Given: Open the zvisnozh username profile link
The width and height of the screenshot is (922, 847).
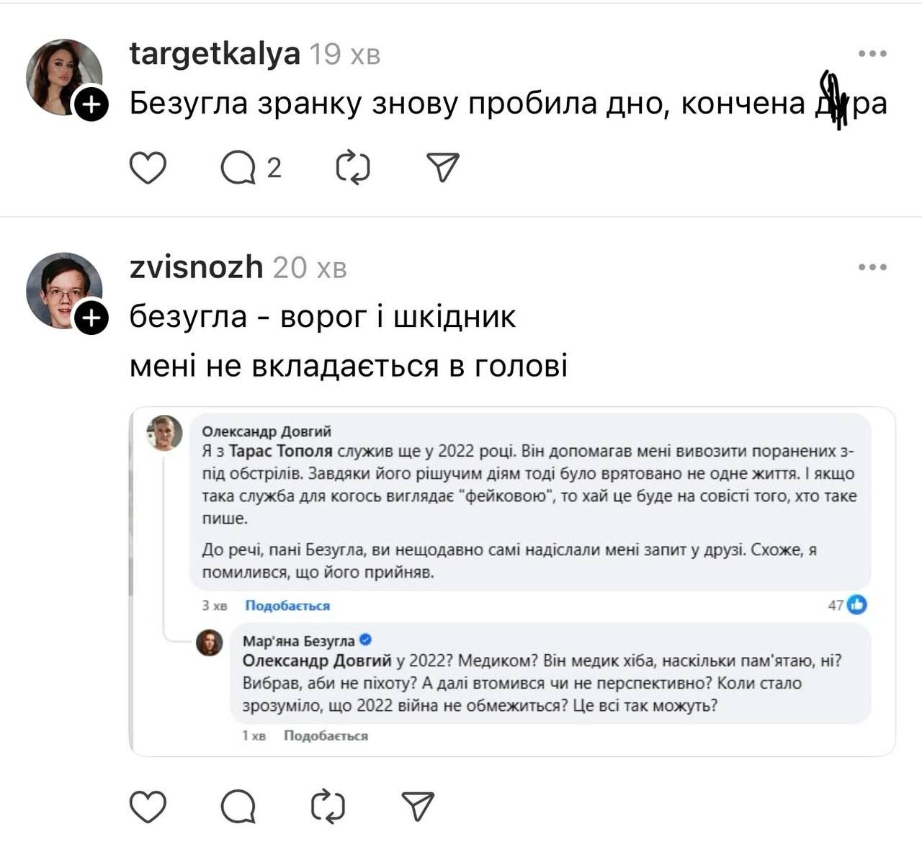Looking at the screenshot, I should coord(196,267).
